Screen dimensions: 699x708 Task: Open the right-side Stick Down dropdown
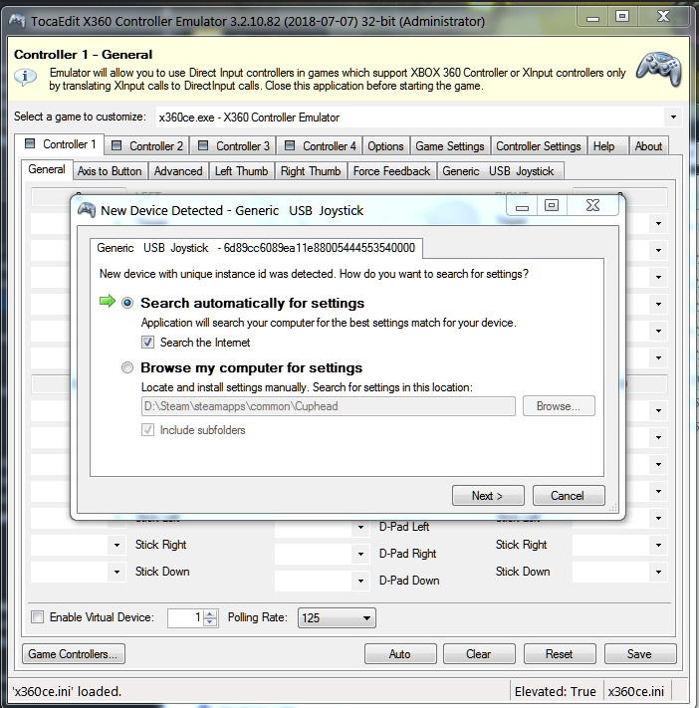point(659,573)
